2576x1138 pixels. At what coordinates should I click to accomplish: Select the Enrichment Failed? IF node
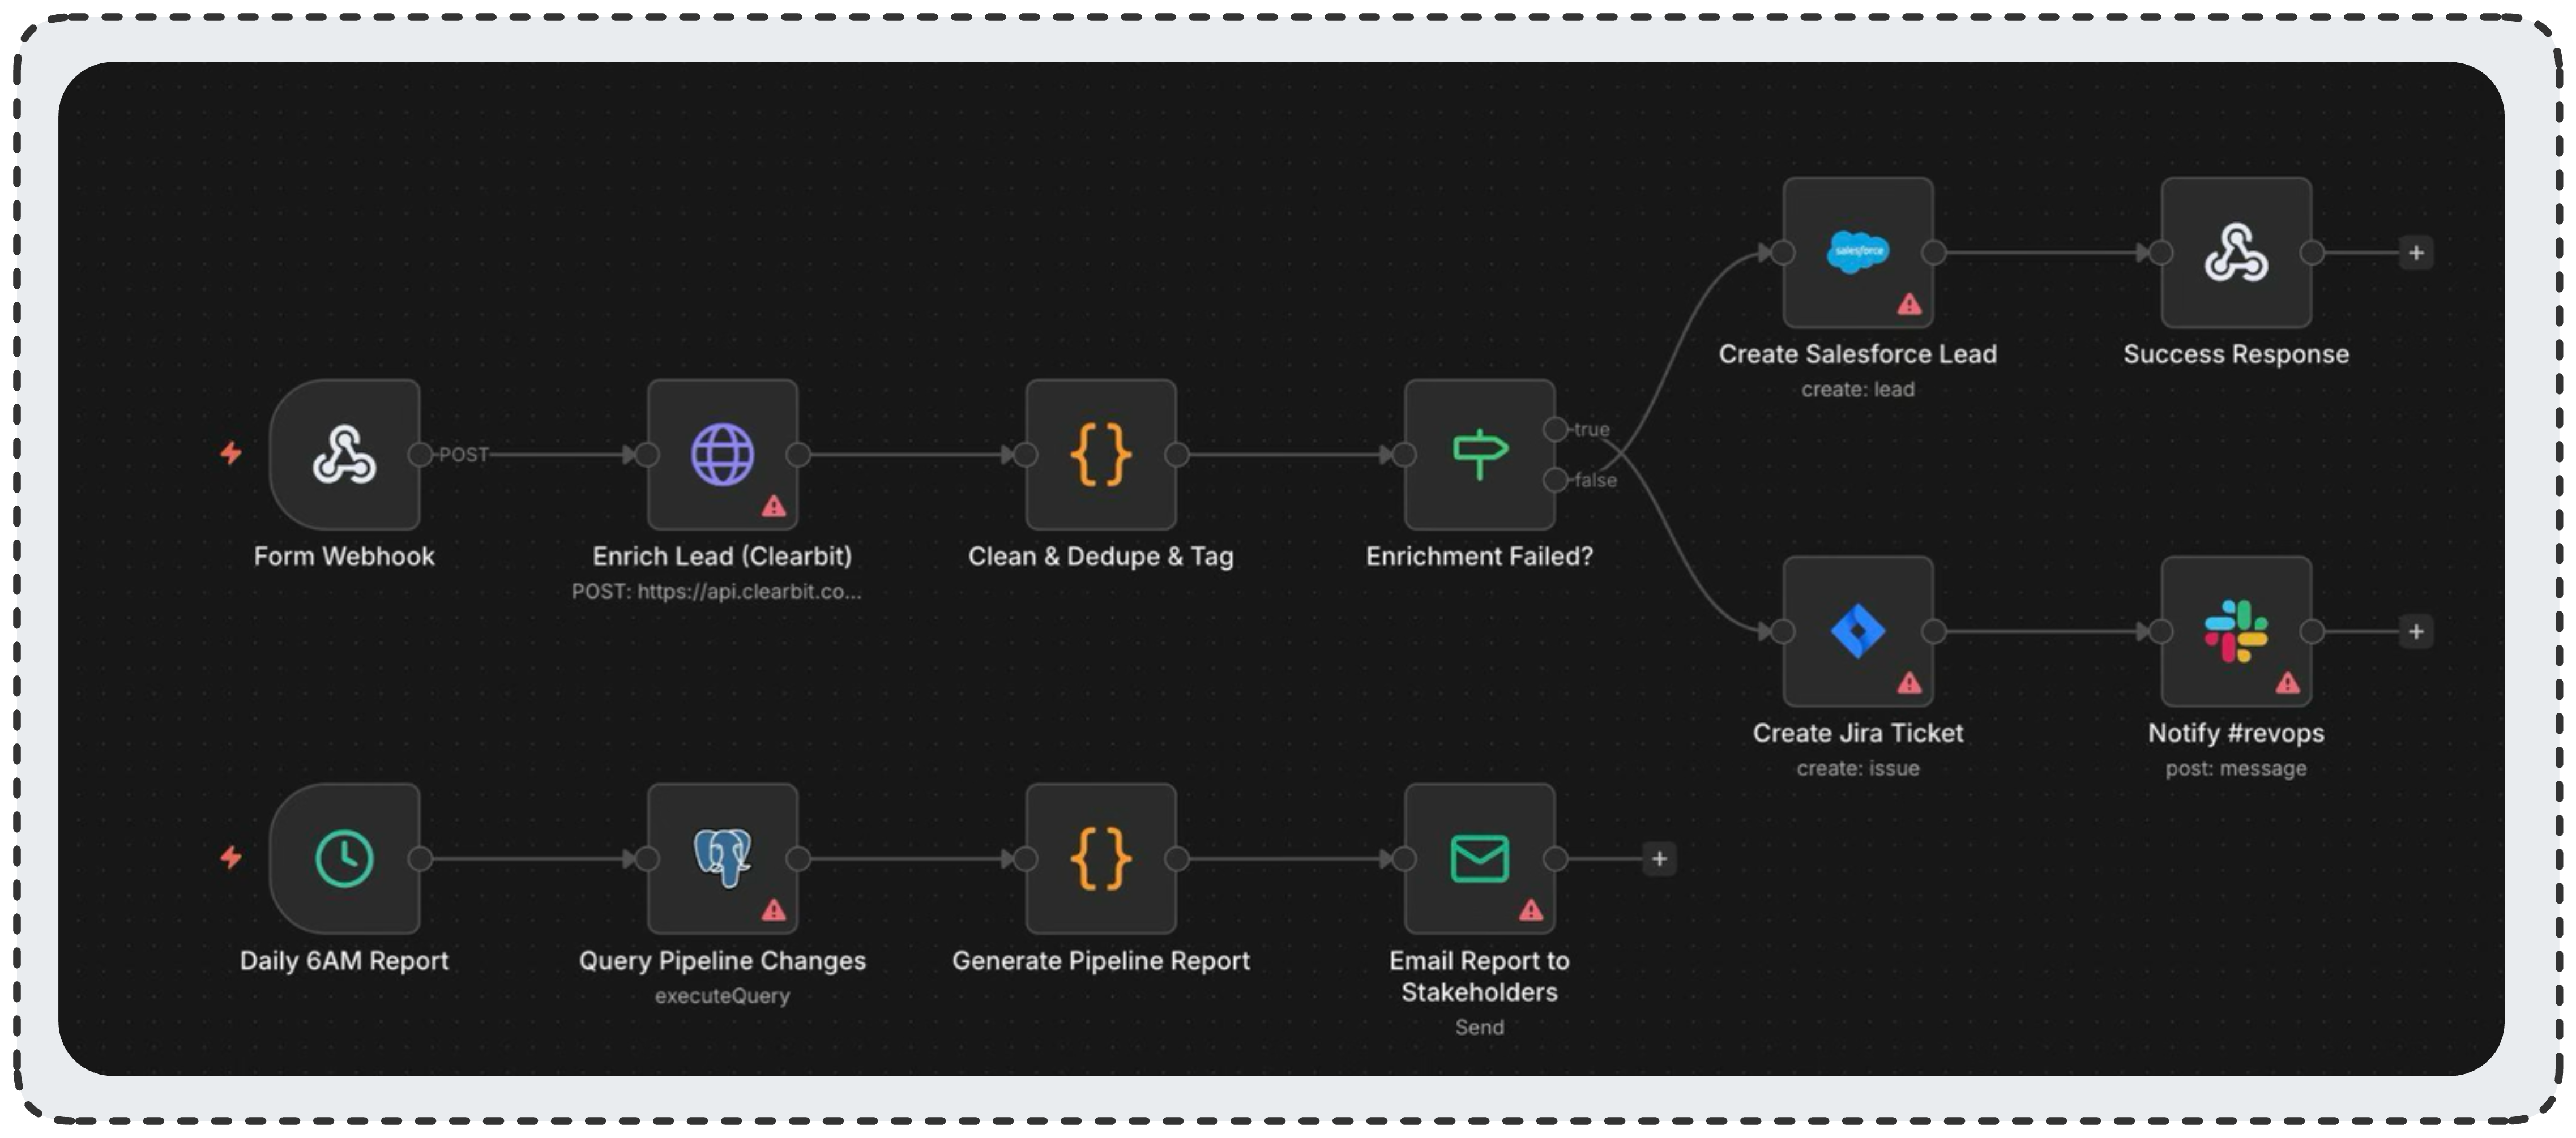(x=1478, y=454)
